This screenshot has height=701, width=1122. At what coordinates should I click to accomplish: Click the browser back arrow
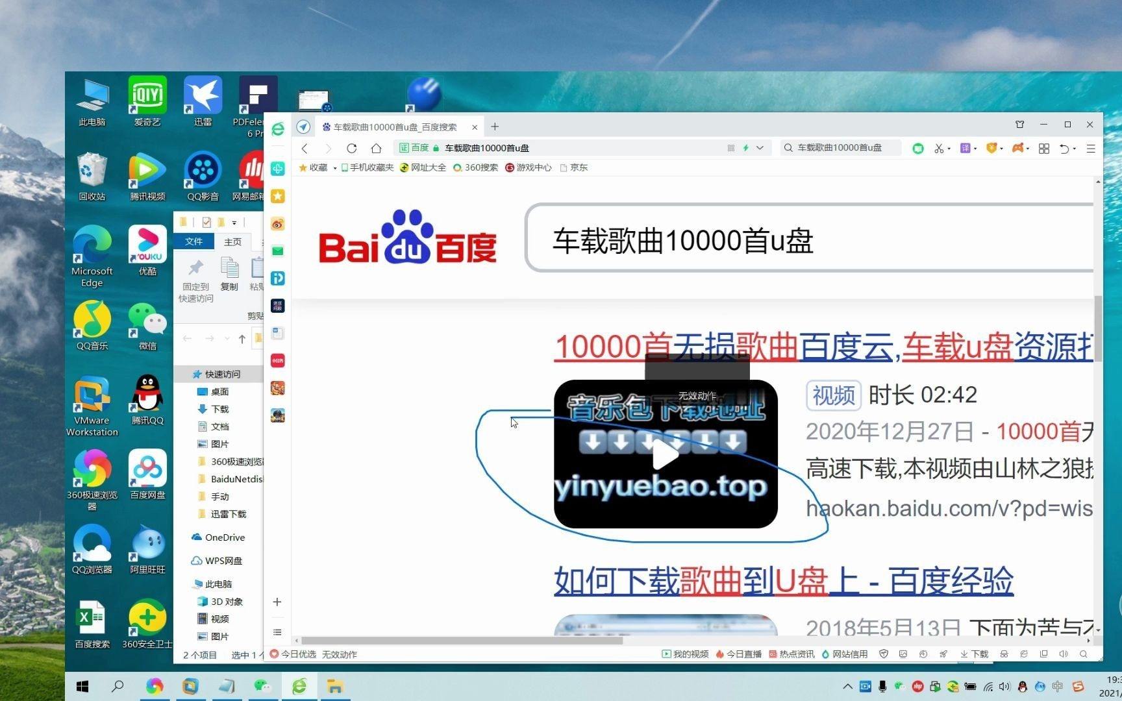[x=305, y=148]
